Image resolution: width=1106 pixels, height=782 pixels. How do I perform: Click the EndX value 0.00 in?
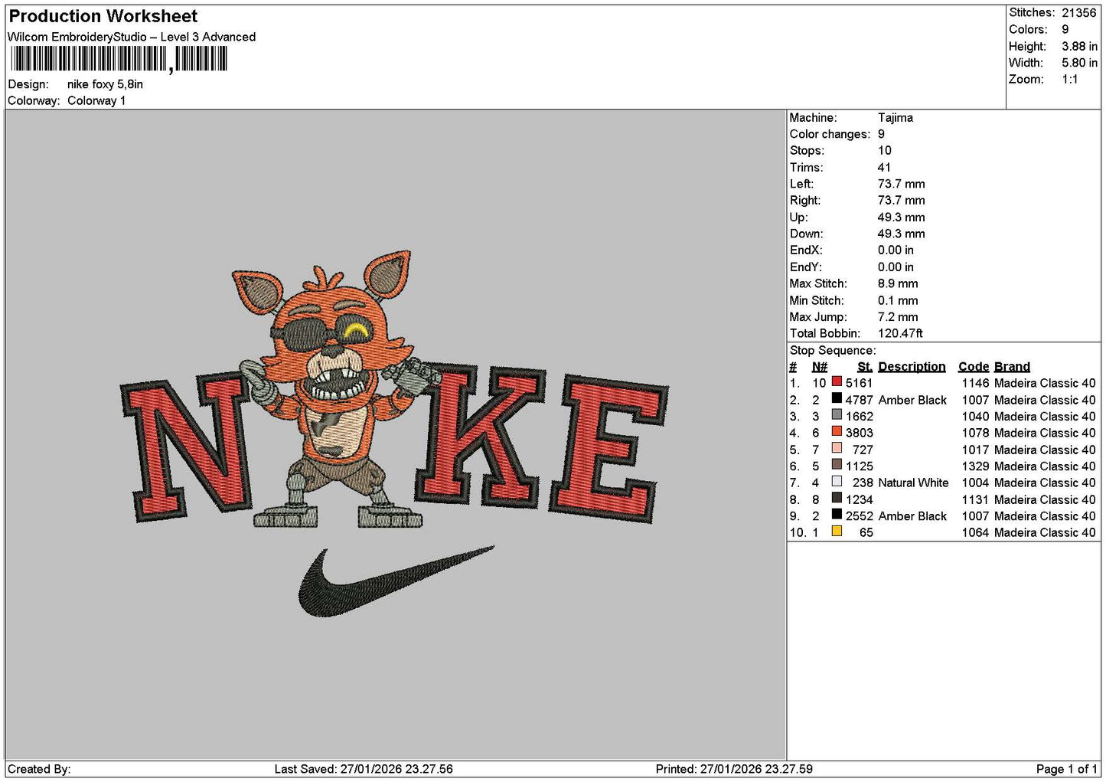click(x=896, y=250)
